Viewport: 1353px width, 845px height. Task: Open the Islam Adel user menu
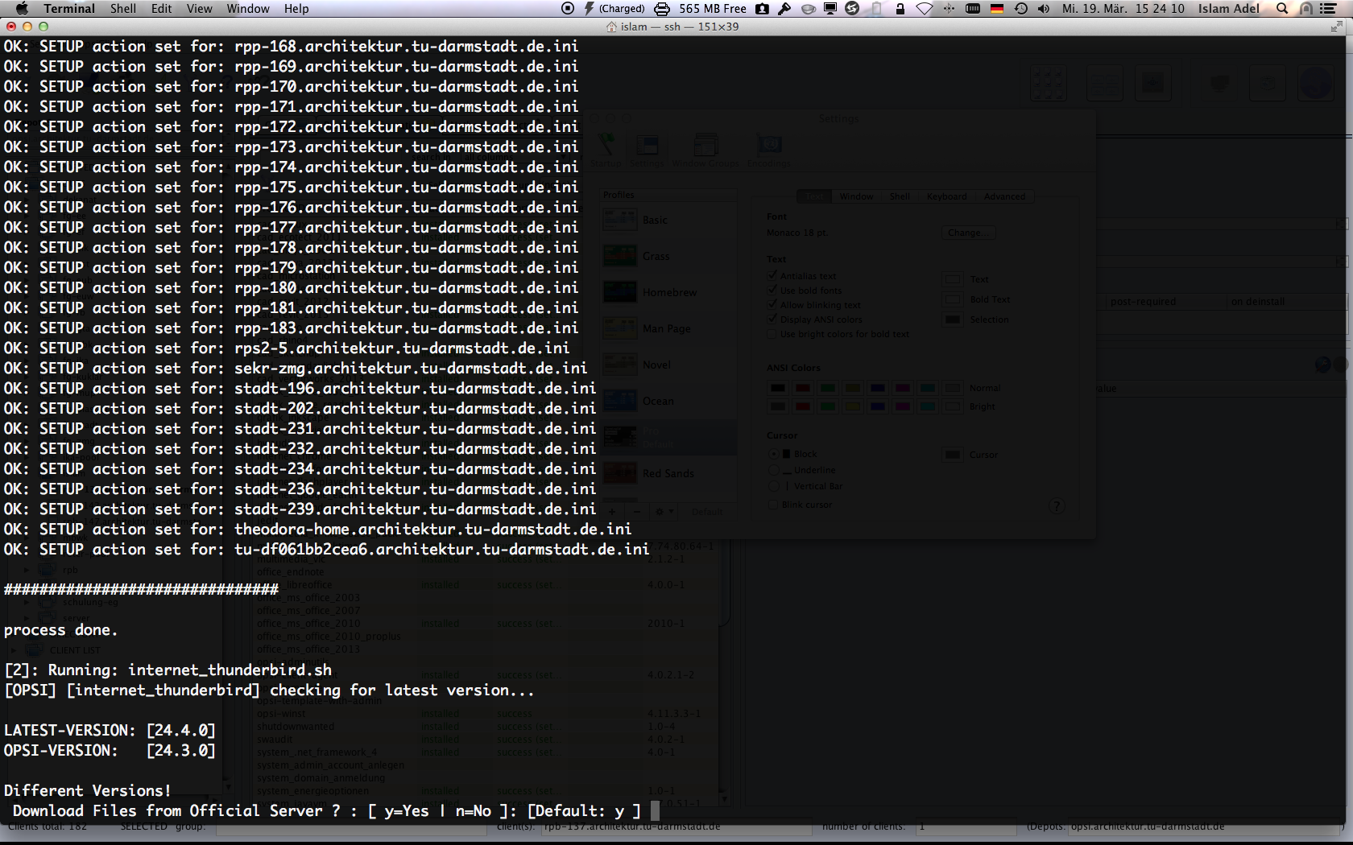coord(1228,9)
